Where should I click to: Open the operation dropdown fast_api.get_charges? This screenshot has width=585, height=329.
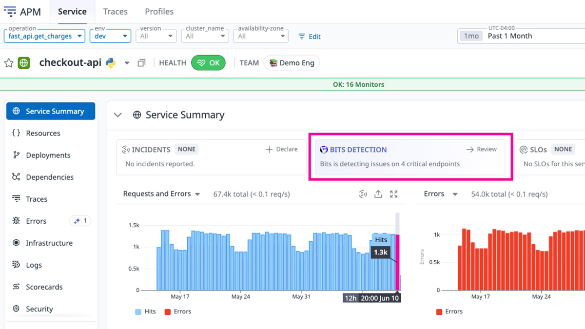(x=44, y=36)
